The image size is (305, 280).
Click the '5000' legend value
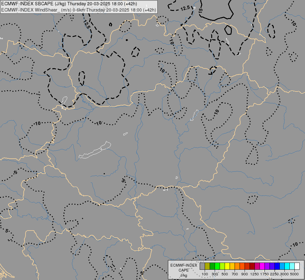coord(294,274)
